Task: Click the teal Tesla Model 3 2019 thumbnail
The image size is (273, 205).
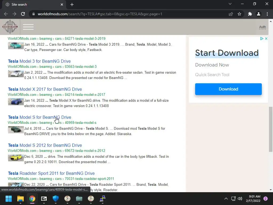Action: coord(16,46)
